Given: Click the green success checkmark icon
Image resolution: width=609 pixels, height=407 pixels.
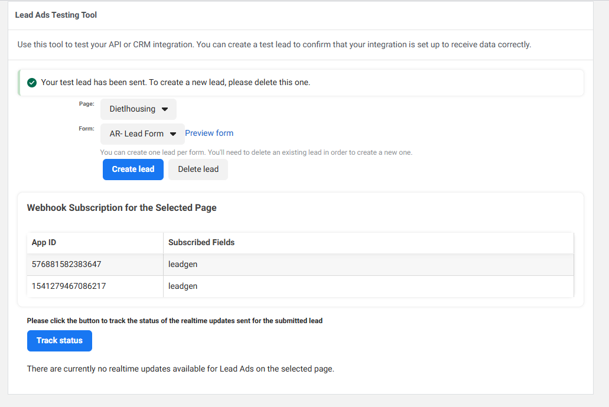Looking at the screenshot, I should point(32,83).
